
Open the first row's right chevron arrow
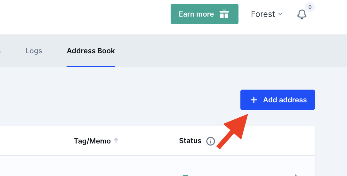(296, 175)
